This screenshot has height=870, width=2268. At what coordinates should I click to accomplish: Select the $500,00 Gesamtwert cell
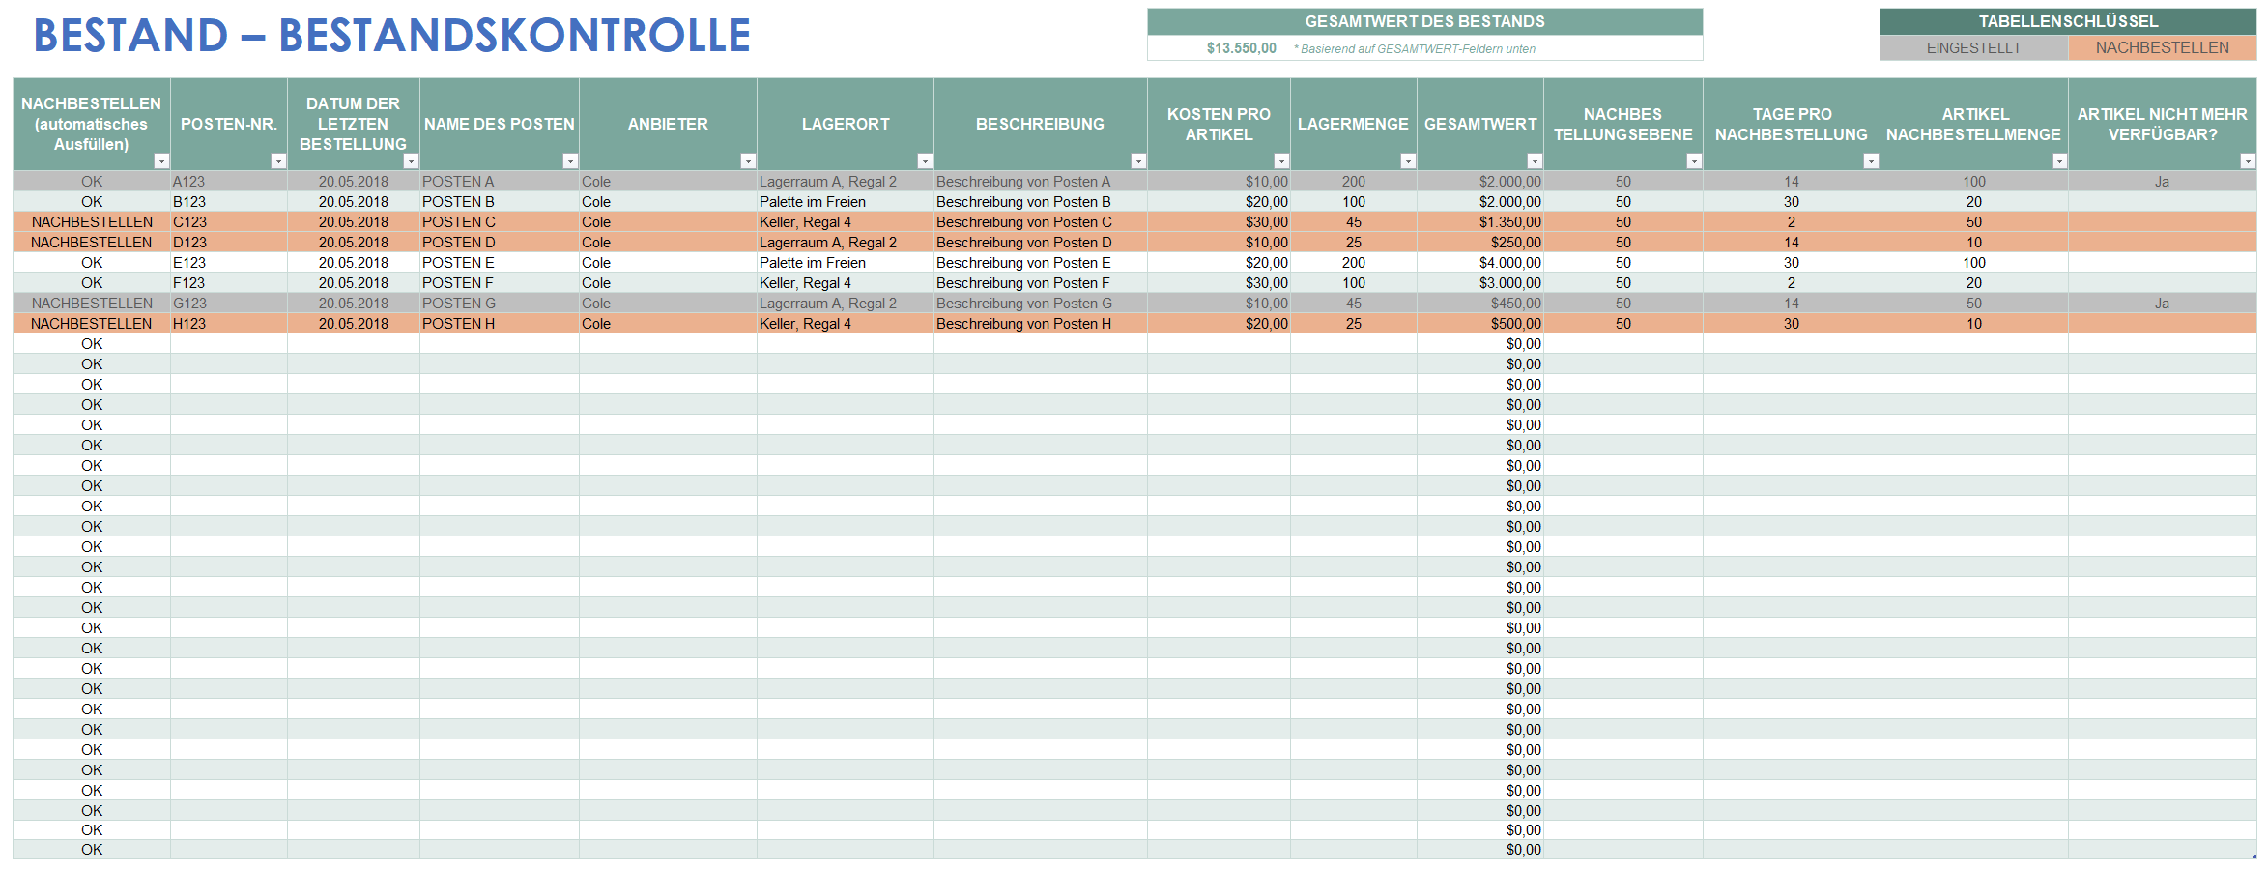(1480, 324)
